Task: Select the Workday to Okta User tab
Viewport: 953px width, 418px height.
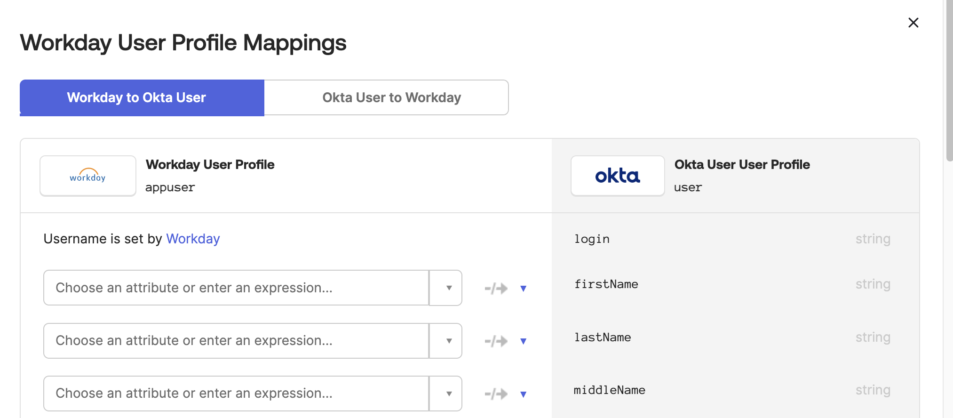Action: click(142, 97)
